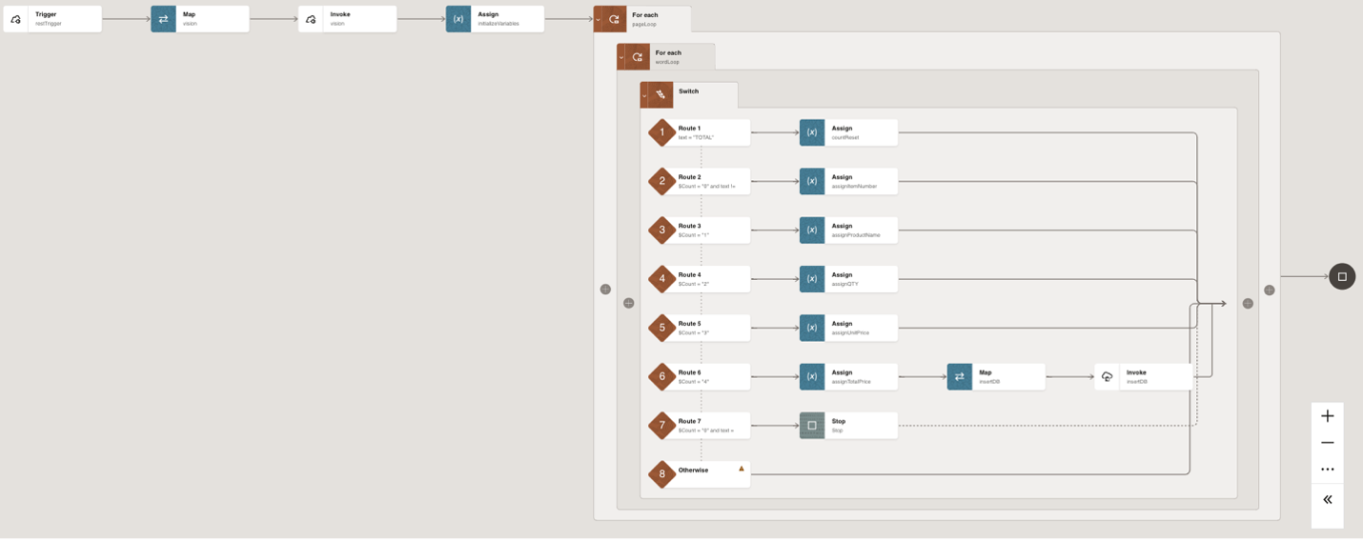Select the Route 1 diamond icon
Screen dimensions: 1363x541
click(x=662, y=132)
